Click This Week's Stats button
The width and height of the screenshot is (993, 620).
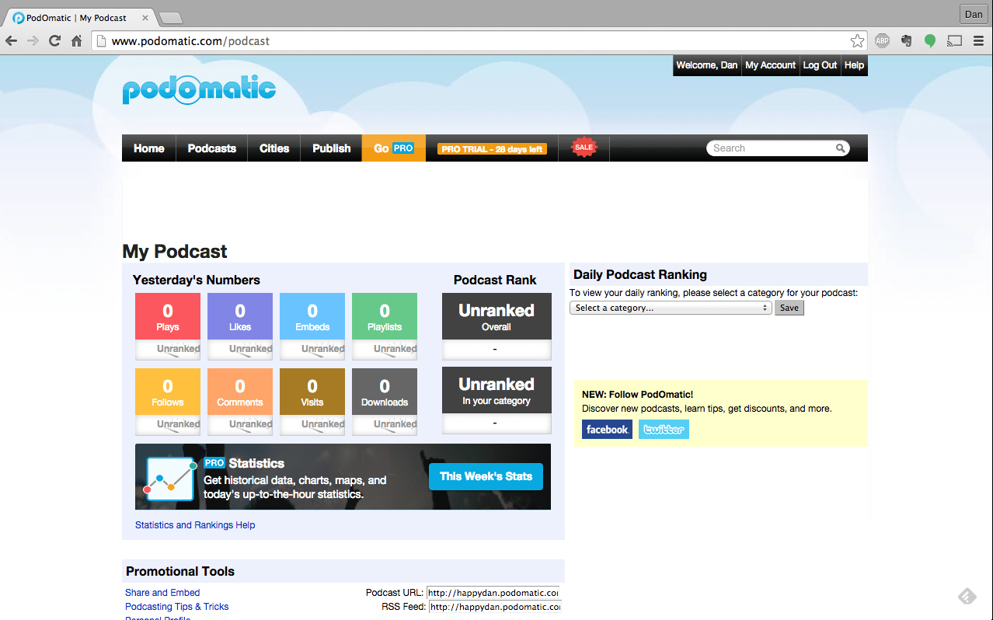click(486, 476)
